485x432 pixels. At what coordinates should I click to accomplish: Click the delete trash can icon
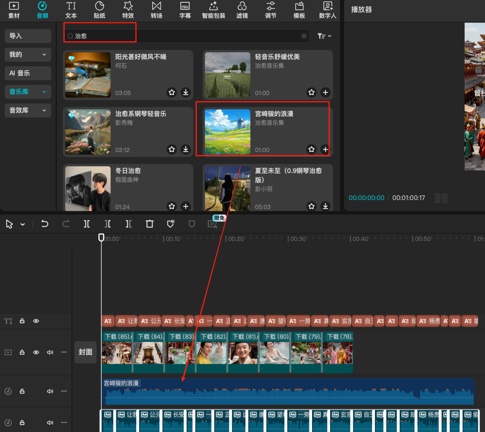click(x=150, y=224)
